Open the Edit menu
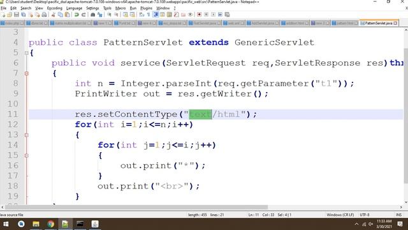The height and width of the screenshot is (230, 408). [x=13, y=8]
